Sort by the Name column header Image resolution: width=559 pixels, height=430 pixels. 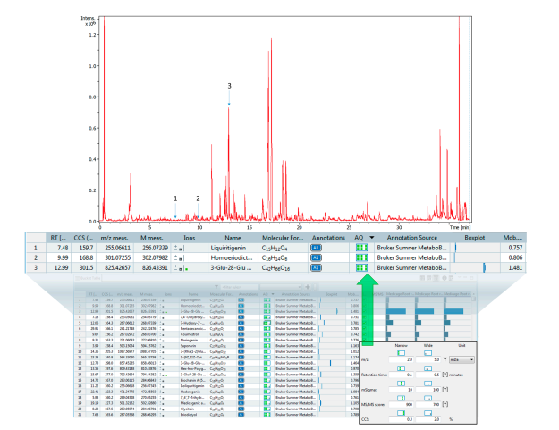[x=233, y=237]
